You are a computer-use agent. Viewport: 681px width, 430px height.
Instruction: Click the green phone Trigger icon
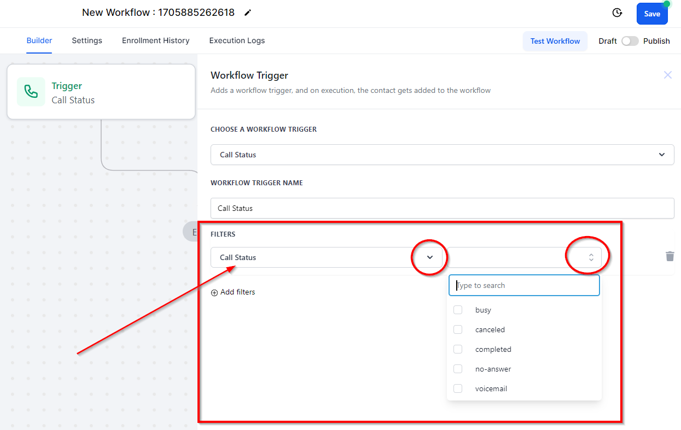(31, 92)
